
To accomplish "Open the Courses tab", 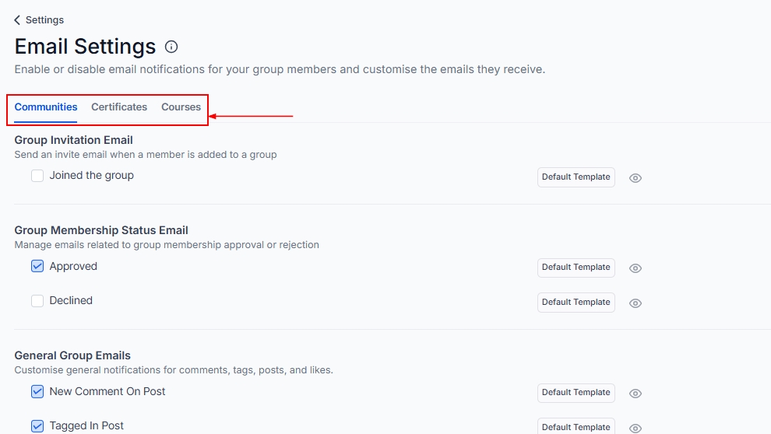I will coord(181,107).
